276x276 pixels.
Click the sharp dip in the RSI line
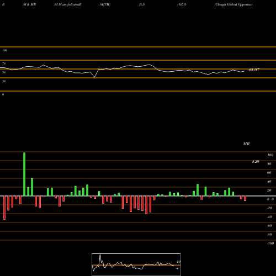[x=94, y=77]
